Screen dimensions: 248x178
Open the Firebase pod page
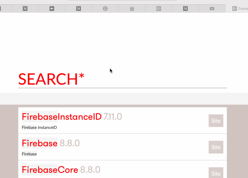39,143
